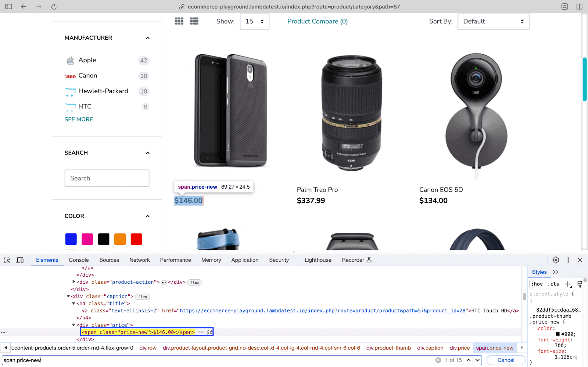Clear the DevTools search field
This screenshot has height=367, width=588.
coord(438,360)
